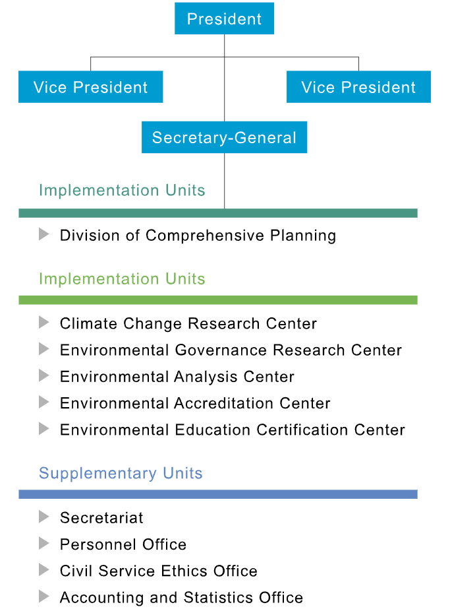Image resolution: width=450 pixels, height=613 pixels.
Task: Select the left Vice President box
Action: 90,87
